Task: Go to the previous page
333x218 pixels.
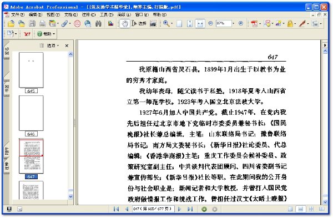Action: point(127,209)
